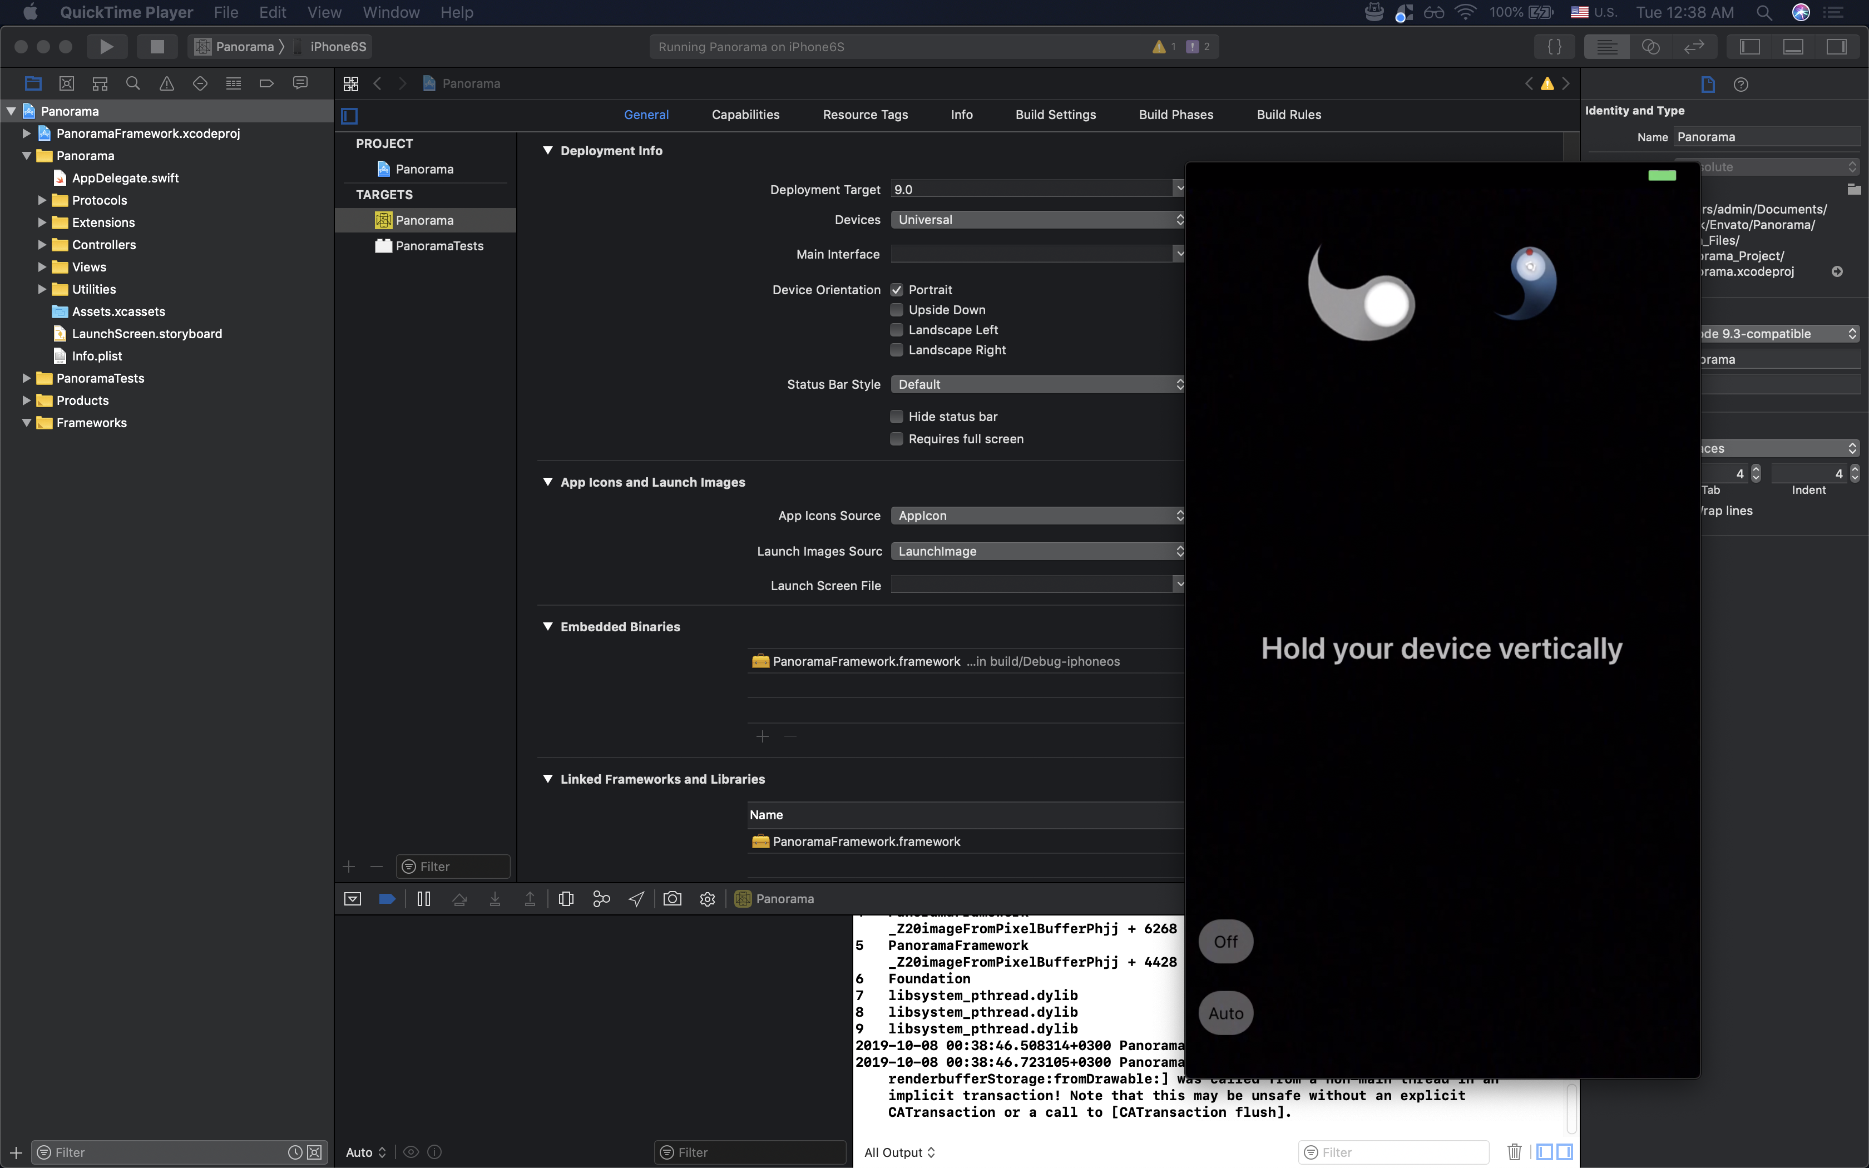This screenshot has width=1869, height=1168.
Task: Open the Breakpoint navigator icon
Action: click(266, 83)
